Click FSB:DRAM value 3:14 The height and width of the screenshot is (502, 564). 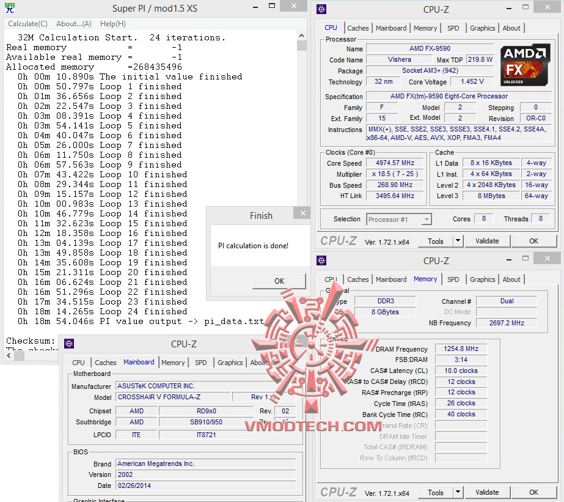[x=461, y=360]
